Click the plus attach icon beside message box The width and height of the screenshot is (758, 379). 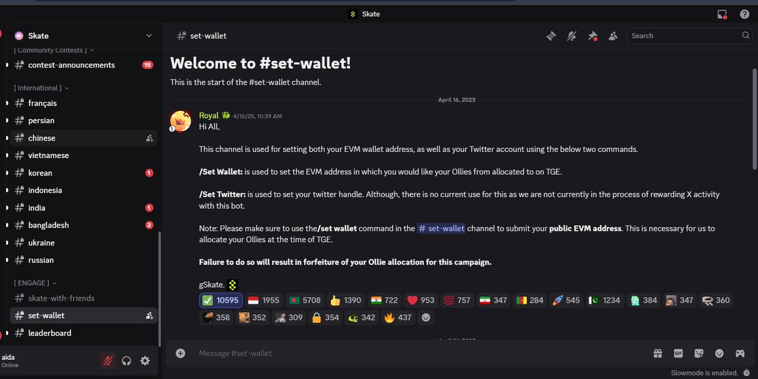coord(181,353)
